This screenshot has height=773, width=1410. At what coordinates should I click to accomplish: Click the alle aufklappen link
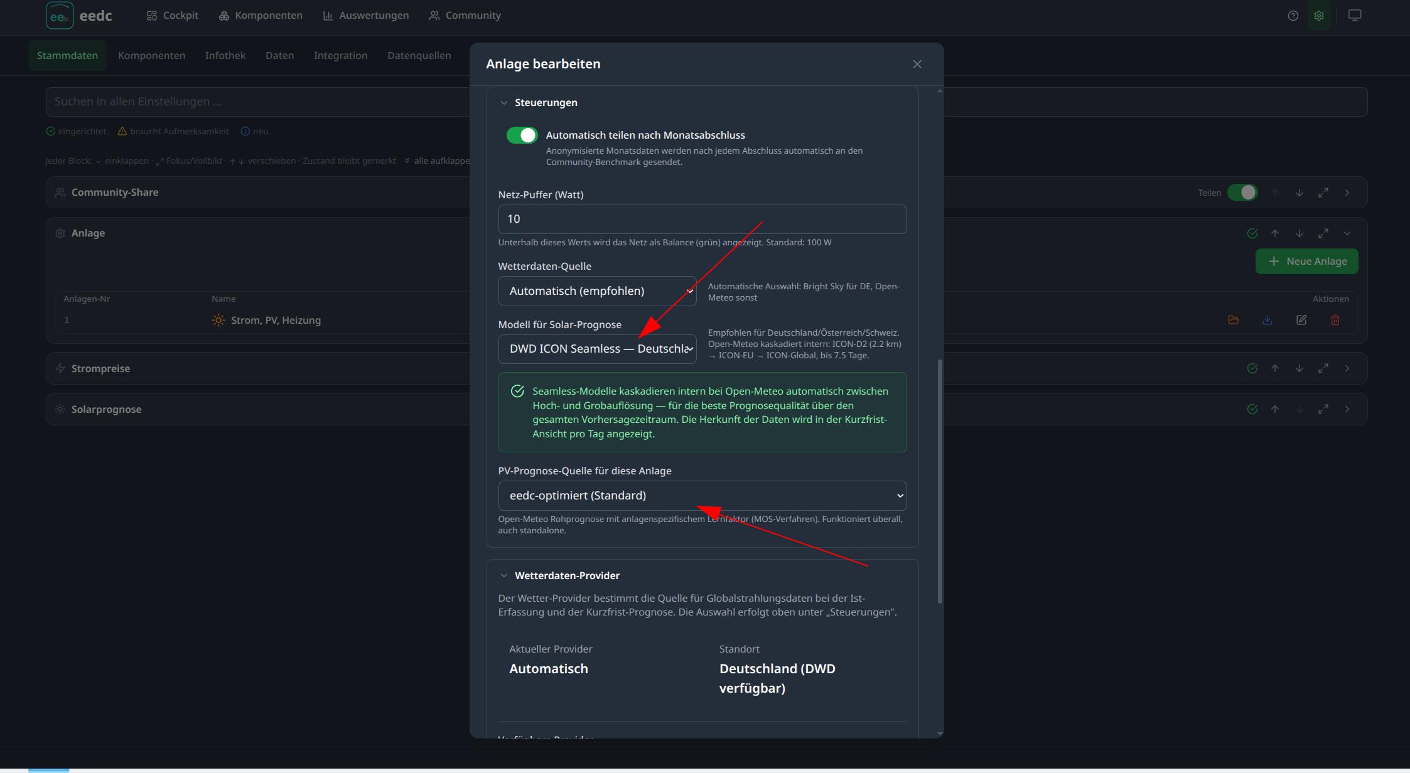tap(438, 161)
